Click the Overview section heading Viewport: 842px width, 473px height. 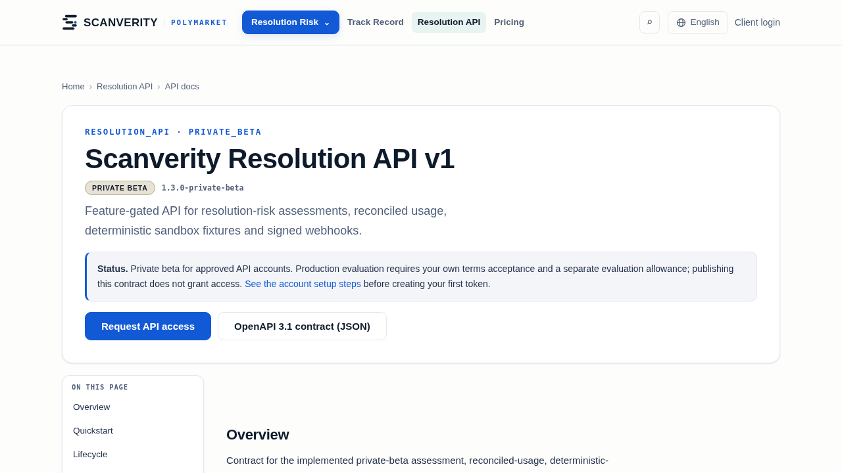click(258, 435)
